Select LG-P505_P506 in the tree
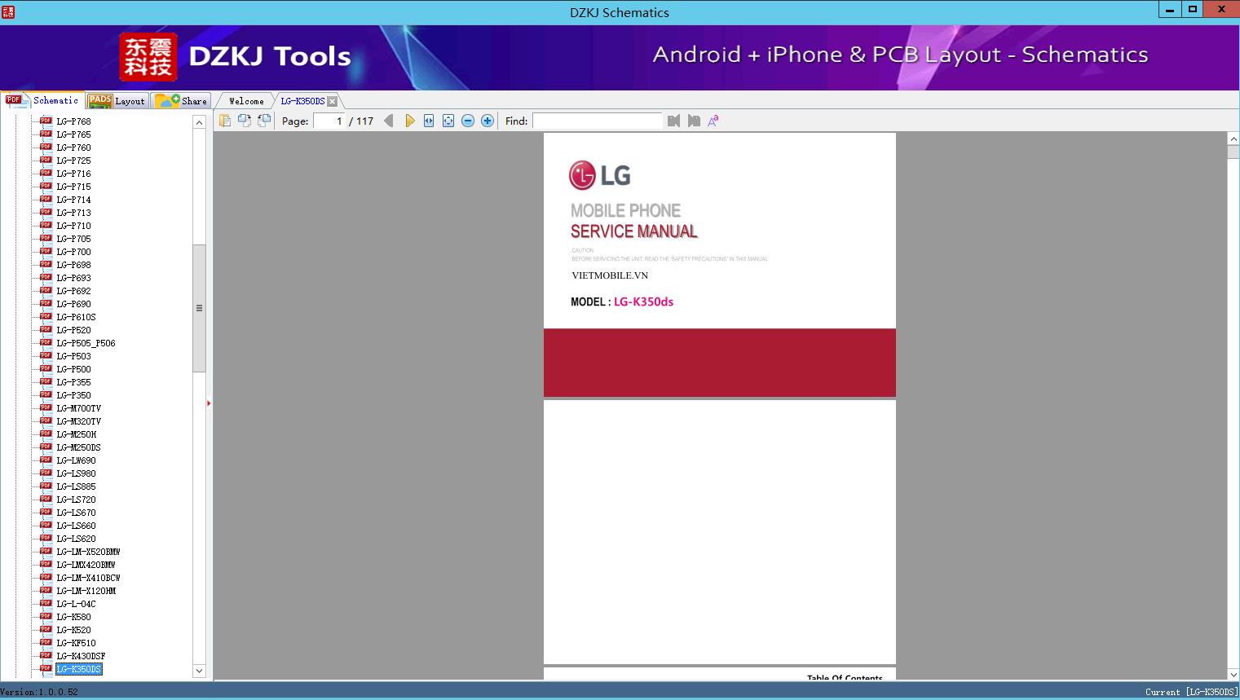Screen dimensions: 1240x700 point(86,343)
